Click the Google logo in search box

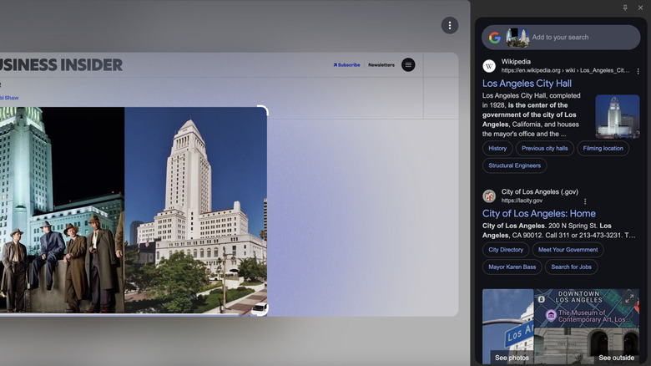(x=494, y=38)
